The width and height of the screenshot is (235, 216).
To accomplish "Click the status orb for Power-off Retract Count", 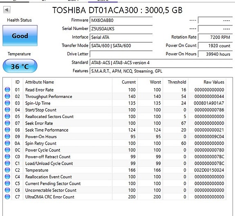I will tap(7, 157).
